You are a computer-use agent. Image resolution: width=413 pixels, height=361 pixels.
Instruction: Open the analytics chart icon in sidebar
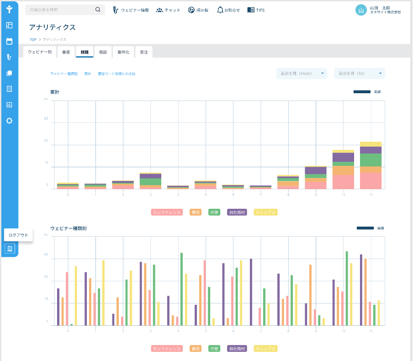point(9,105)
